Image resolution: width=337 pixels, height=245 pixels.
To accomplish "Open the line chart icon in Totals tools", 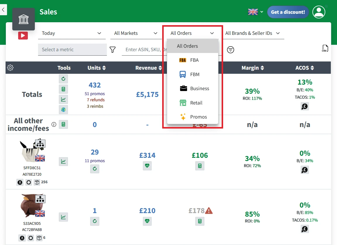I will (64, 99).
